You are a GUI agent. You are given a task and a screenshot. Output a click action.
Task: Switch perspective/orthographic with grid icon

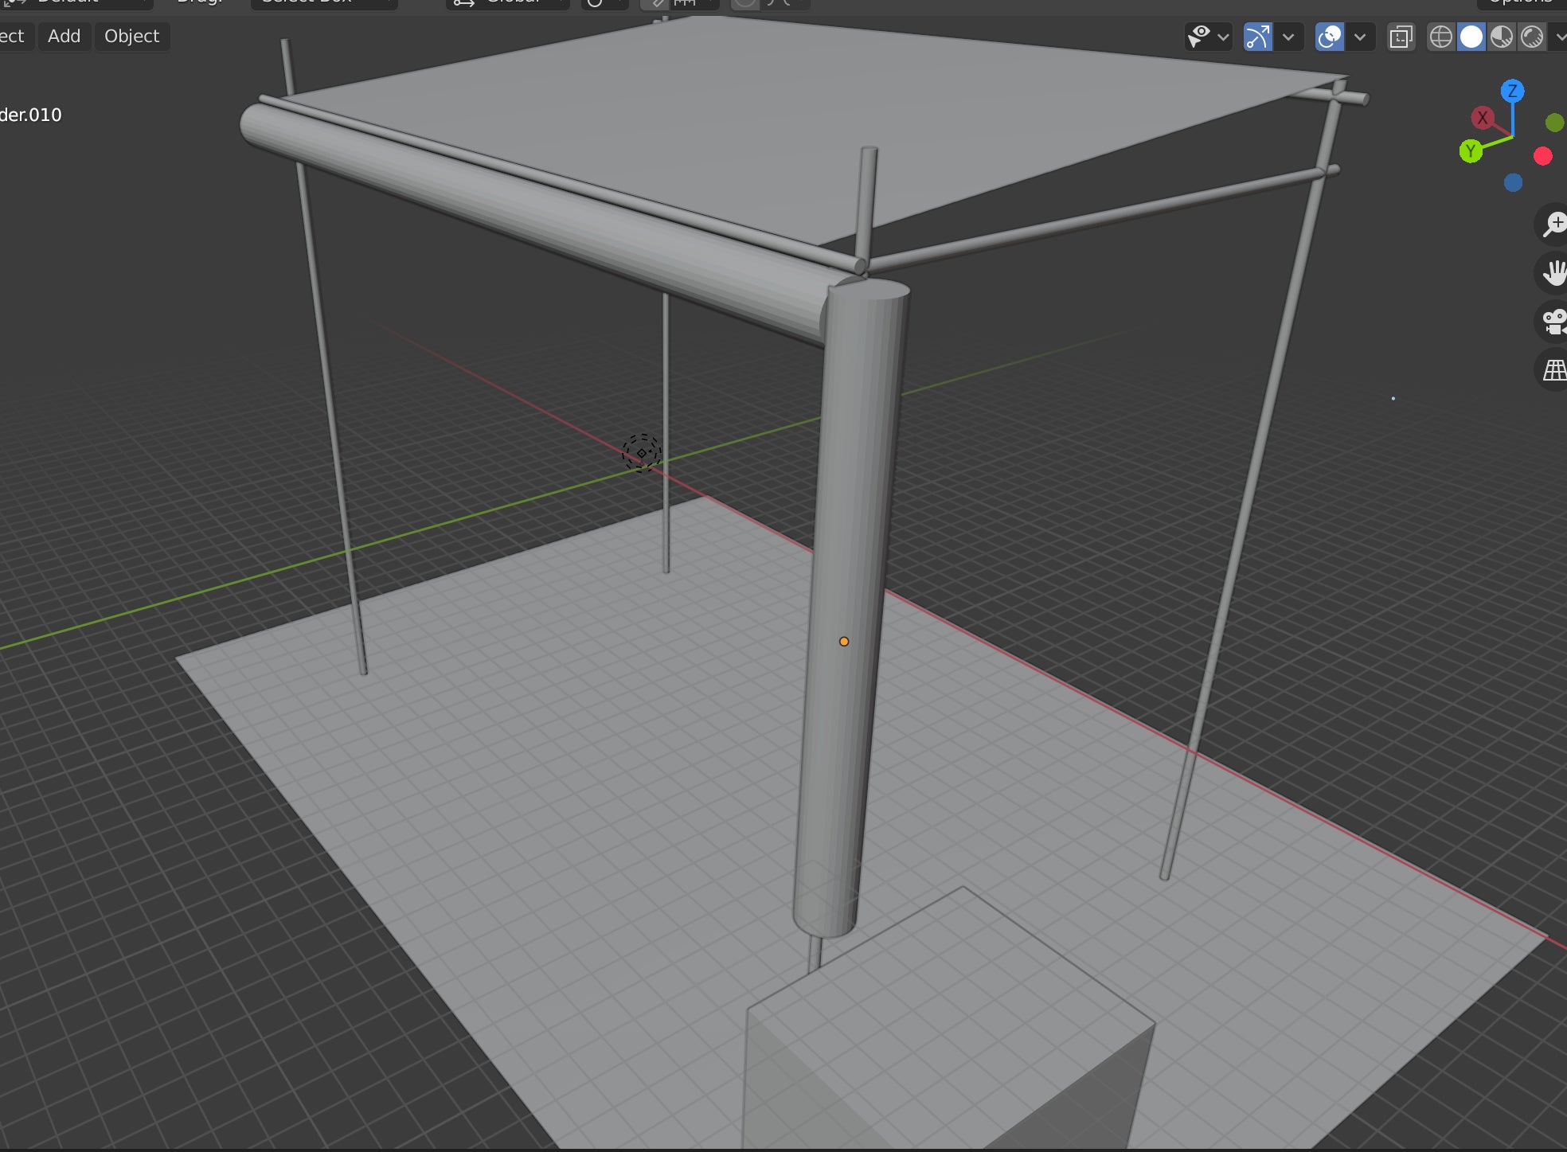1553,370
